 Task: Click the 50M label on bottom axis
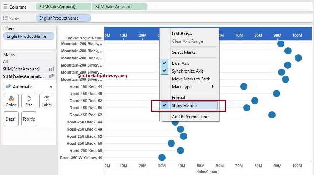(200, 166)
